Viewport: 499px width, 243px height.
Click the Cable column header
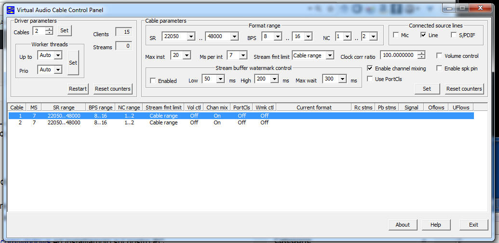click(x=17, y=108)
